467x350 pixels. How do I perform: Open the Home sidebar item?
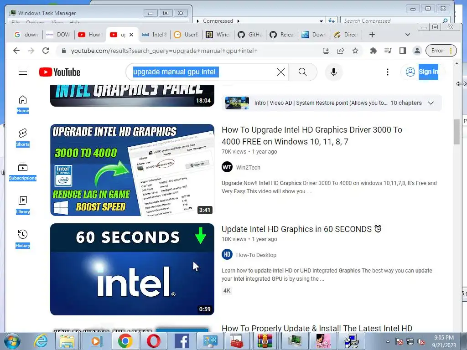23,104
